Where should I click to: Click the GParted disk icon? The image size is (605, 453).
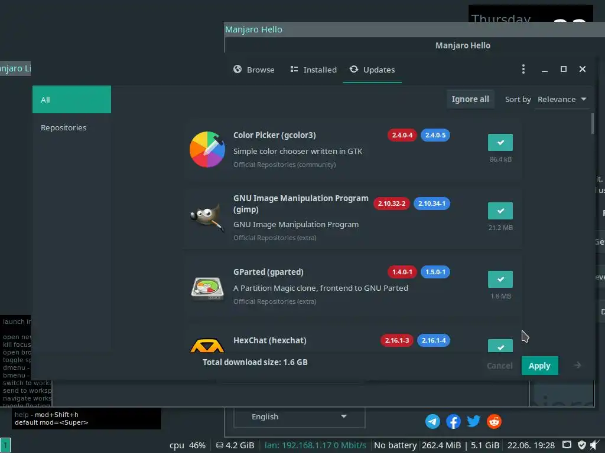(x=207, y=287)
